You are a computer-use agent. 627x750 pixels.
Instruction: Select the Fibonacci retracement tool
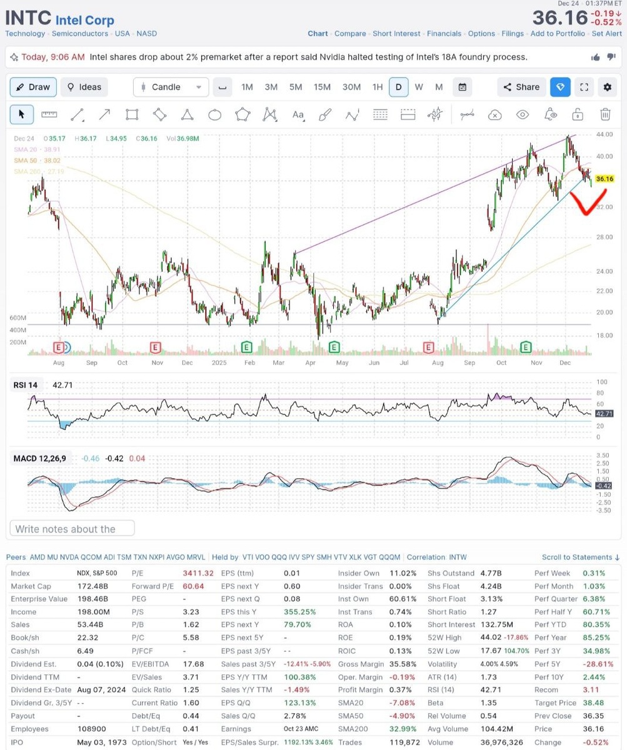tap(380, 114)
